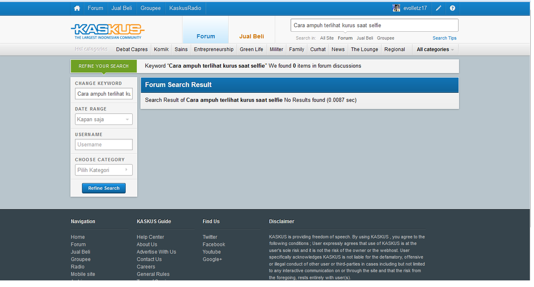Open the Search Tips link
534x287 pixels.
tap(444, 38)
